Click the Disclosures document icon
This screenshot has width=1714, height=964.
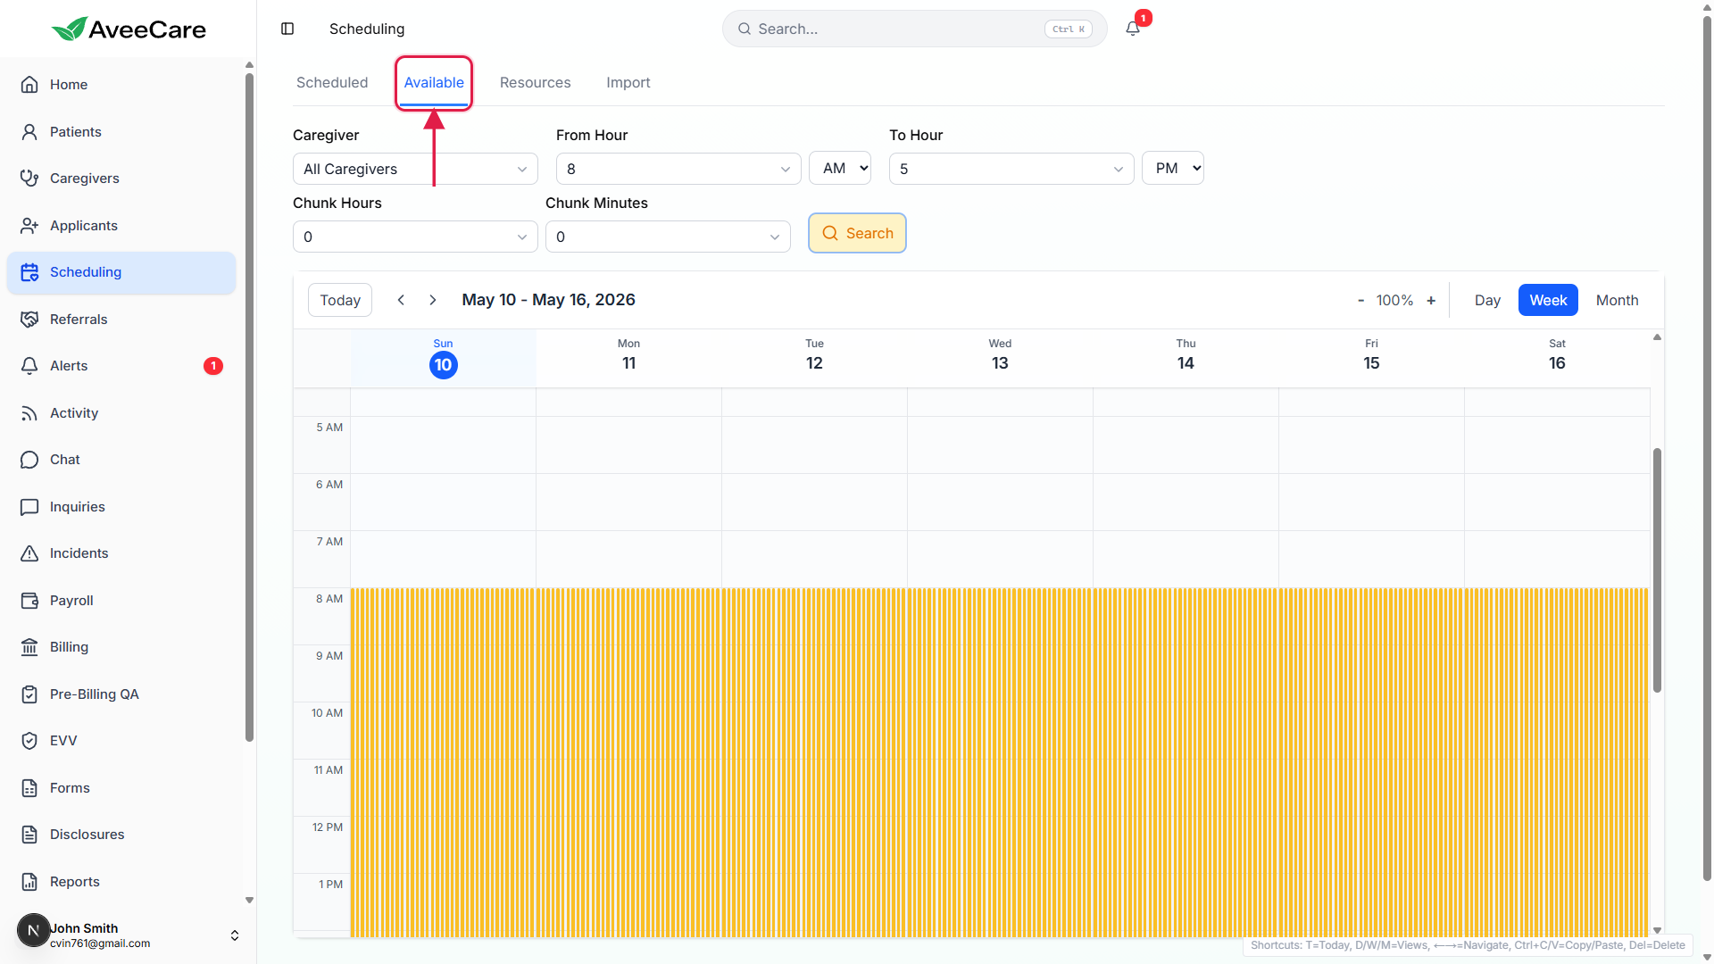[x=29, y=835]
